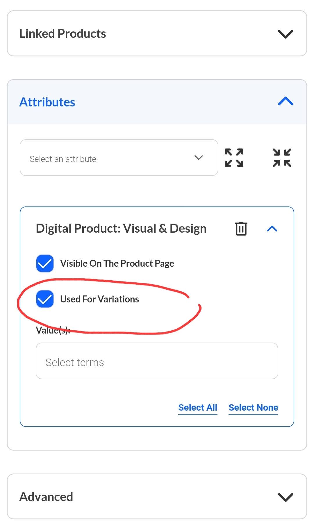This screenshot has height=531, width=314.
Task: Click the Digital Product: Visual & Design title
Action: click(121, 229)
